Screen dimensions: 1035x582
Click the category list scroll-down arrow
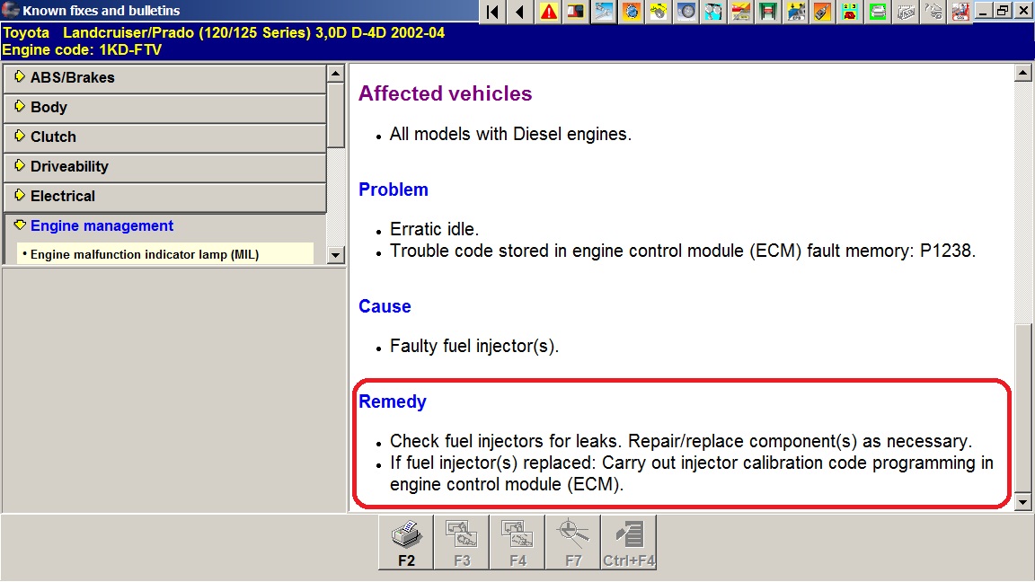(335, 255)
